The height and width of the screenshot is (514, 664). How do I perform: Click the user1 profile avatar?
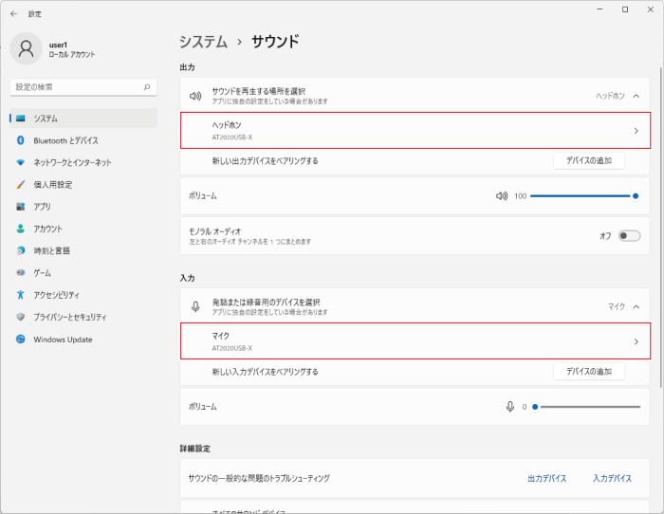tap(27, 48)
